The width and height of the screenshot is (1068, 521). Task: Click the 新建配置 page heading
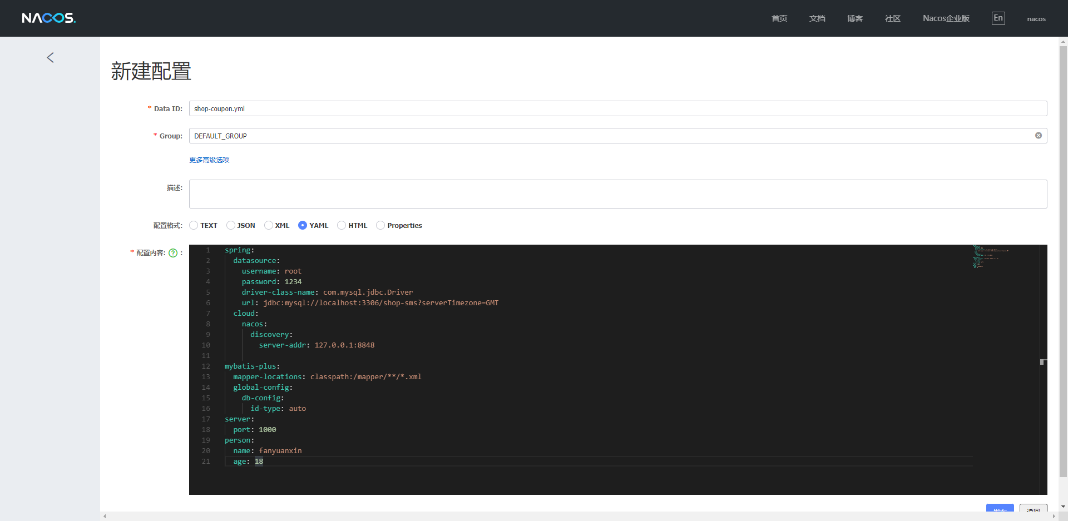tap(151, 71)
